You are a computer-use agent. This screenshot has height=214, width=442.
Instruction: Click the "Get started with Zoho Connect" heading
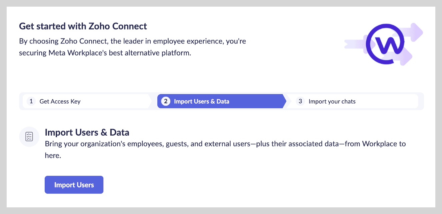[83, 26]
